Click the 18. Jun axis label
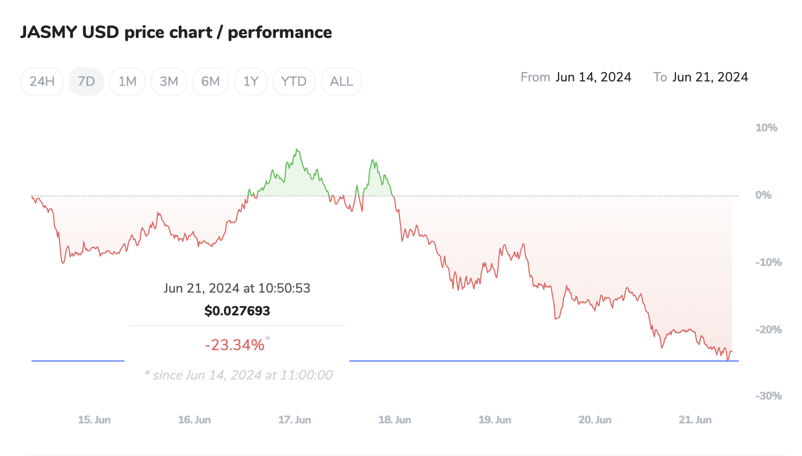Screen dimensions: 802x456 pyautogui.click(x=394, y=420)
